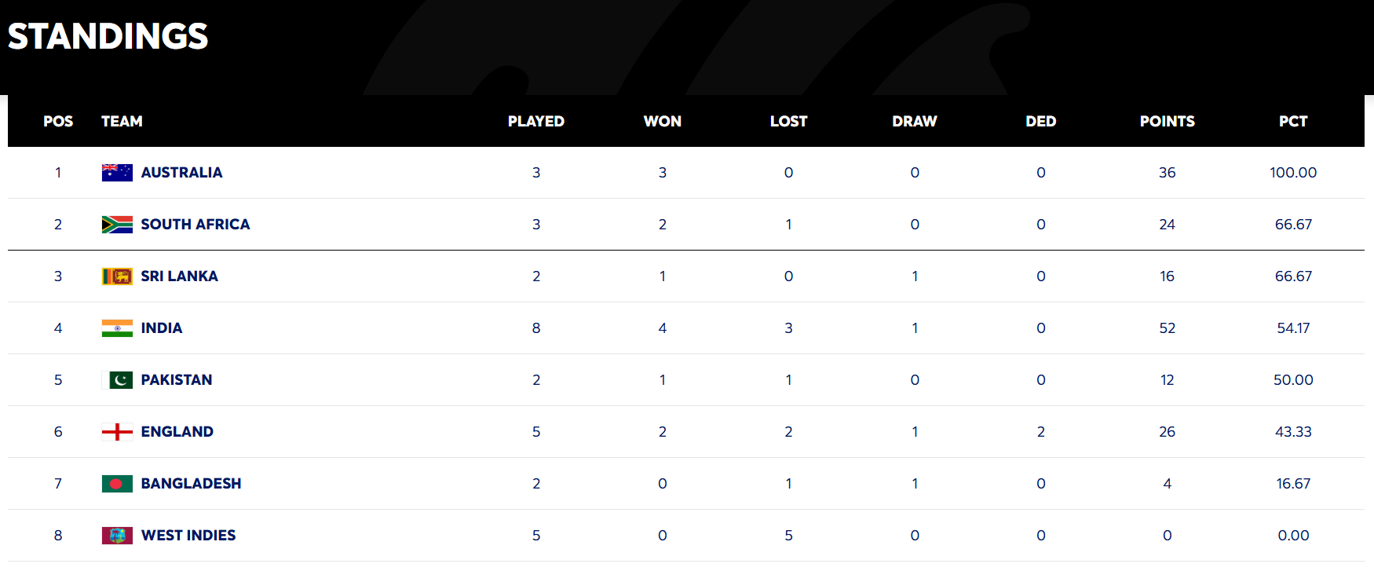Viewport: 1374px width, 571px height.
Task: Click the PLAYED column header
Action: 536,122
